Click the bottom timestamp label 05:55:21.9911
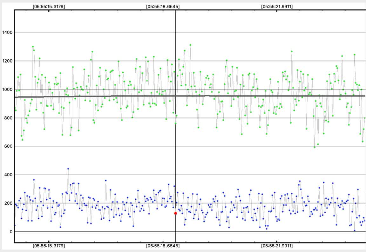Viewport: 366px width, 252px height. 277,246
